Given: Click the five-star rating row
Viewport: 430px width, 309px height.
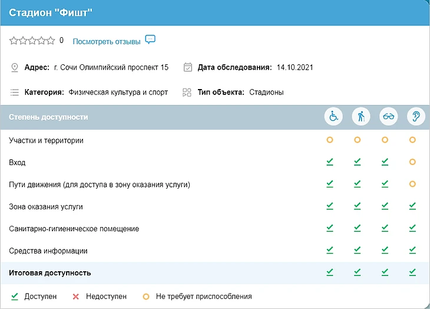Looking at the screenshot, I should tap(32, 41).
